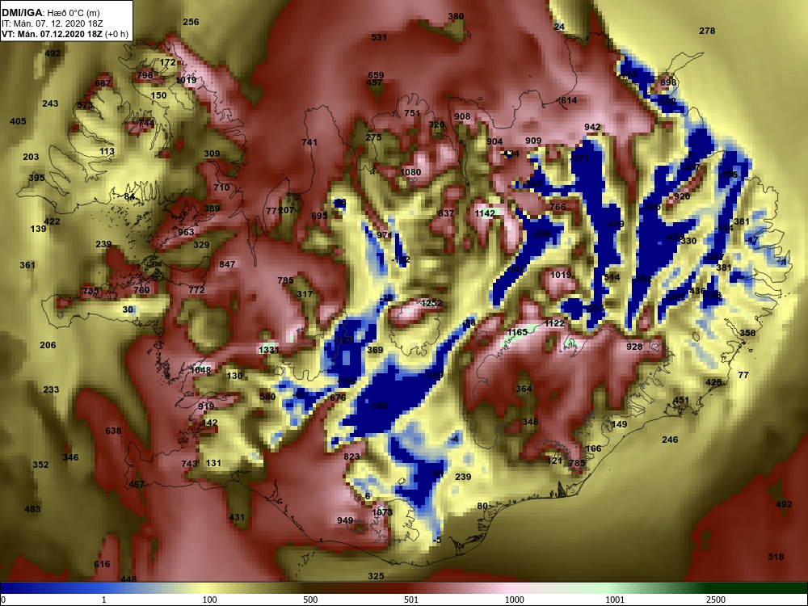Click the map value '325'
Viewport: 808px width, 606px height.
point(377,576)
